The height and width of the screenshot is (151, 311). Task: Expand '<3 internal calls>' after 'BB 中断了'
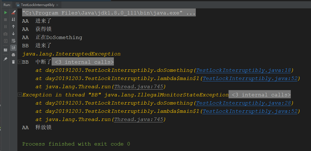point(83,62)
